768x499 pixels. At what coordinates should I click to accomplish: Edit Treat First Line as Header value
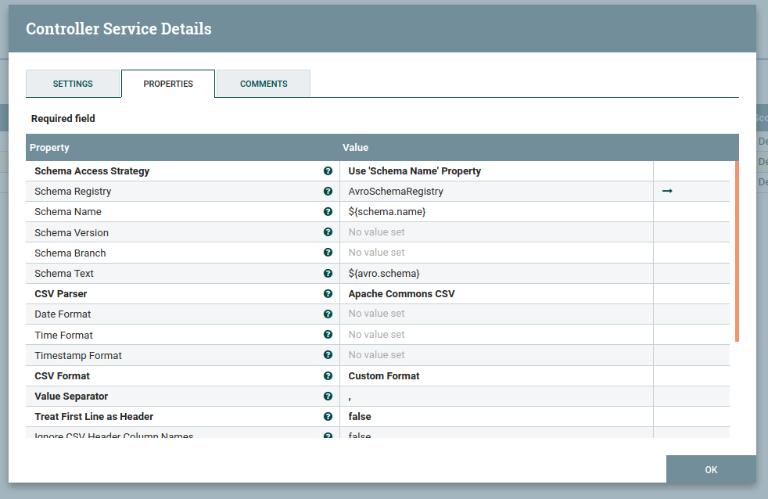click(496, 416)
